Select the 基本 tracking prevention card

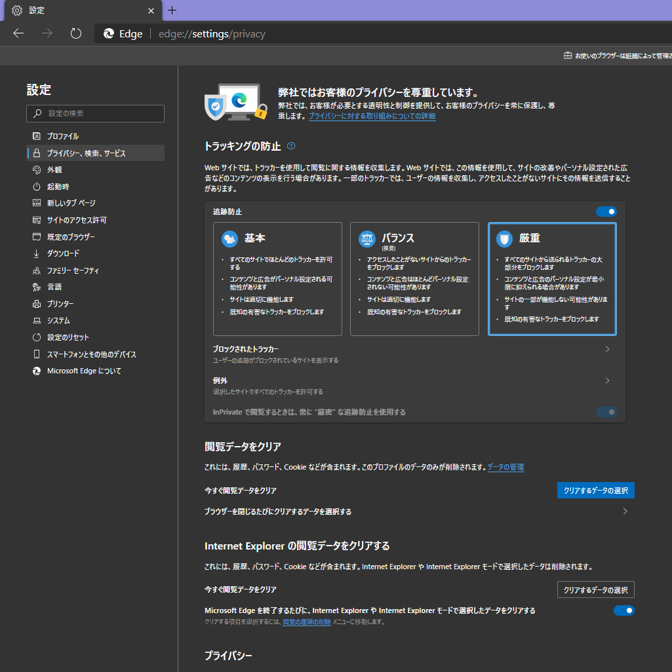(277, 279)
